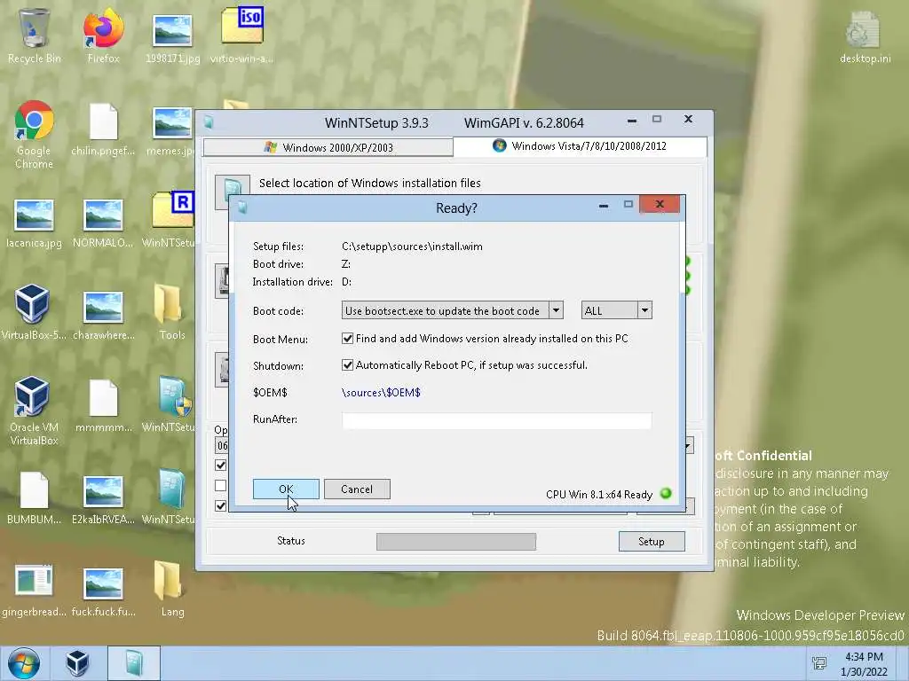Select the mmmmm file icon

pyautogui.click(x=103, y=405)
